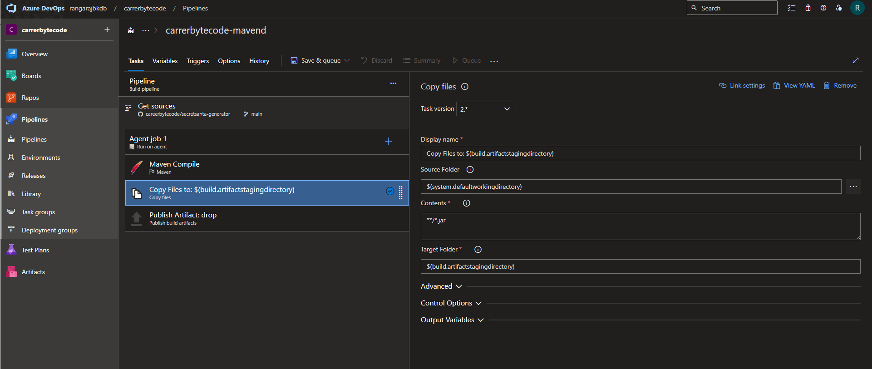Select the Get sources step
The width and height of the screenshot is (872, 369).
coord(264,109)
